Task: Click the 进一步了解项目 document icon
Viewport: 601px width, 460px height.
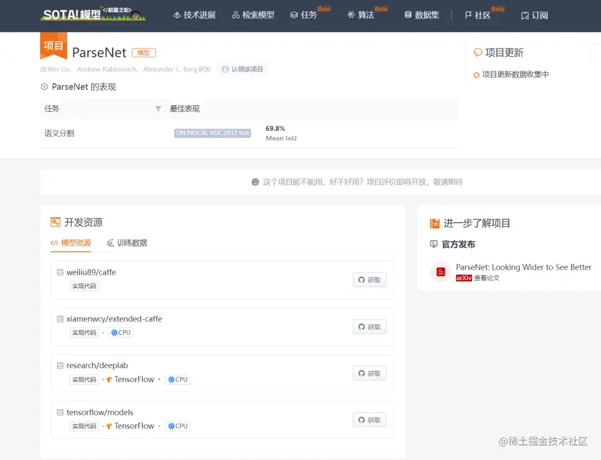Action: click(436, 223)
